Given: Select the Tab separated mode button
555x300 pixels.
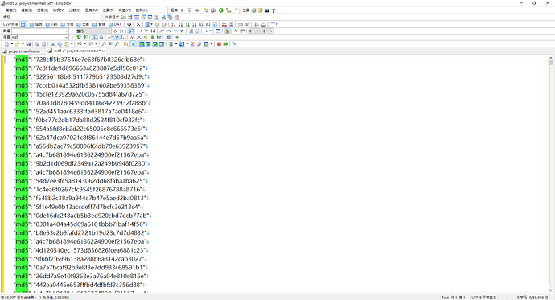Looking at the screenshot, I should point(51,24).
